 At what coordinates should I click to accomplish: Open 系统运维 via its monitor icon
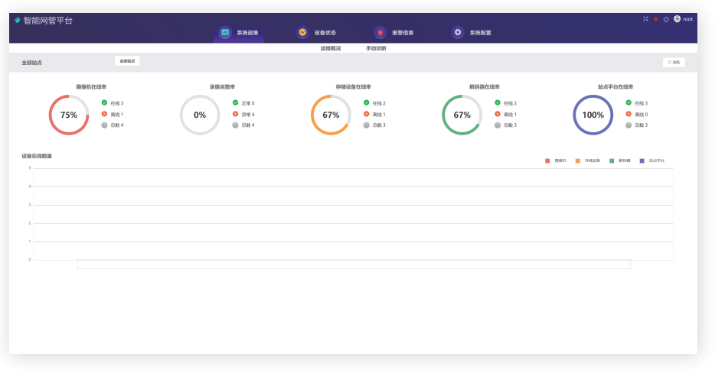225,32
